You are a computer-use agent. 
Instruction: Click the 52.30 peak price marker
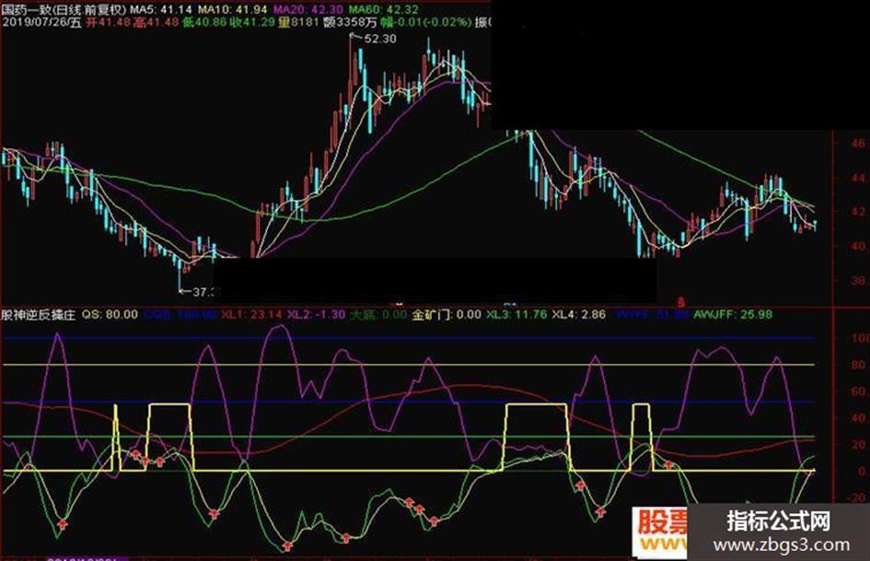pos(380,39)
